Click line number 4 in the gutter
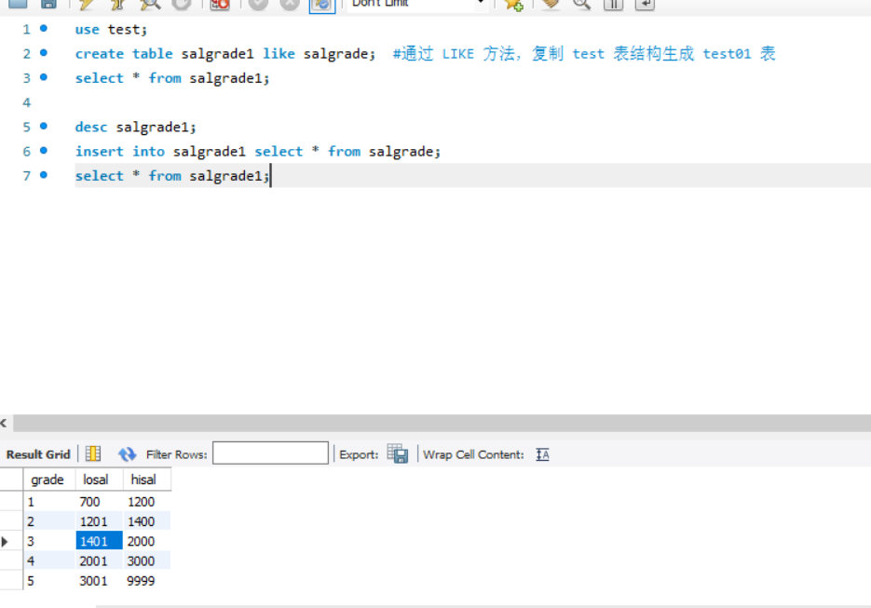The width and height of the screenshot is (871, 608). (x=26, y=102)
